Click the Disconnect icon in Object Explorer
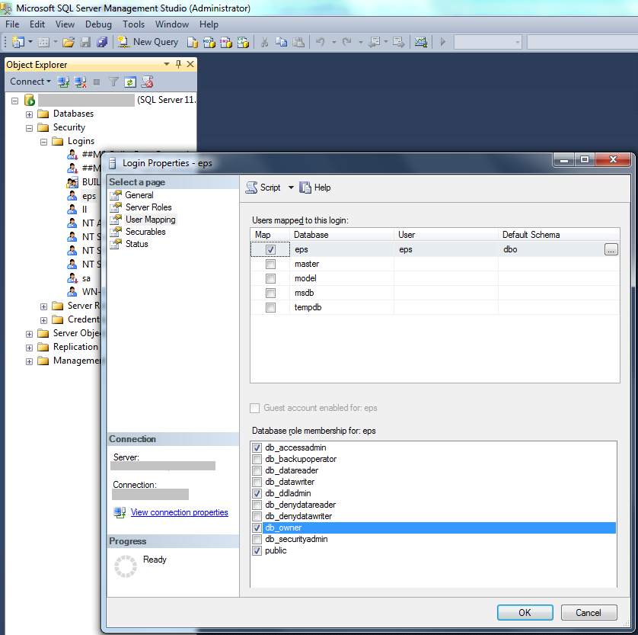The width and height of the screenshot is (638, 635). coord(80,82)
